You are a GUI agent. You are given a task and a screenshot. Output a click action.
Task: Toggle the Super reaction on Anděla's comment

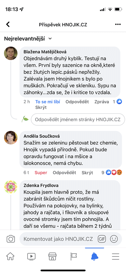41,173
